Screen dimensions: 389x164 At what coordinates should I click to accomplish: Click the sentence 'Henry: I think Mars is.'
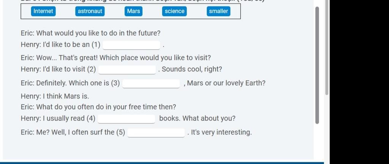coord(55,96)
